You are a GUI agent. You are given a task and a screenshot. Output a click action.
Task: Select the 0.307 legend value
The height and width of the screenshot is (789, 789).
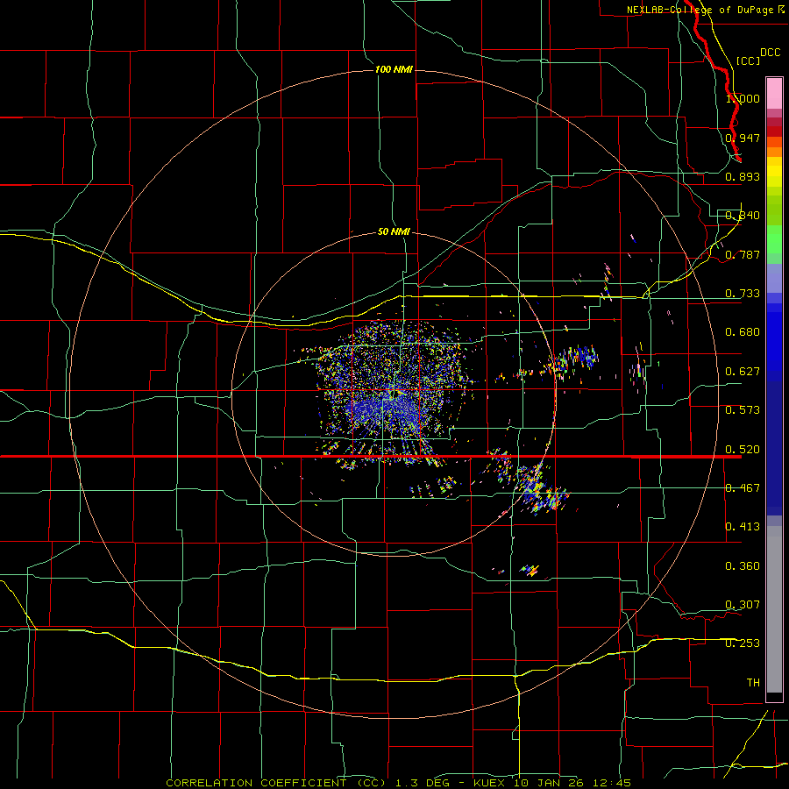point(743,605)
